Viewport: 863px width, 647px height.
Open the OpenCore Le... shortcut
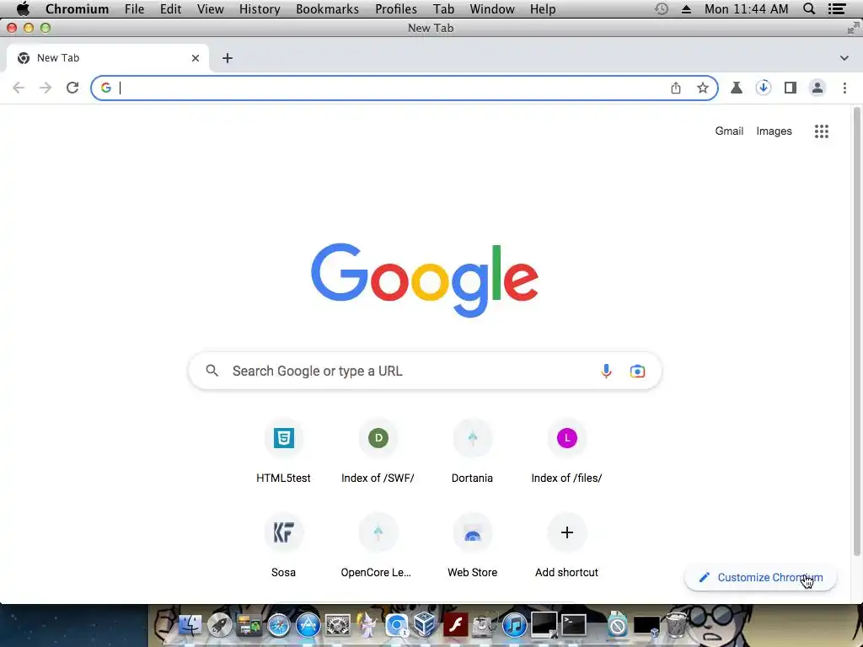(x=378, y=546)
